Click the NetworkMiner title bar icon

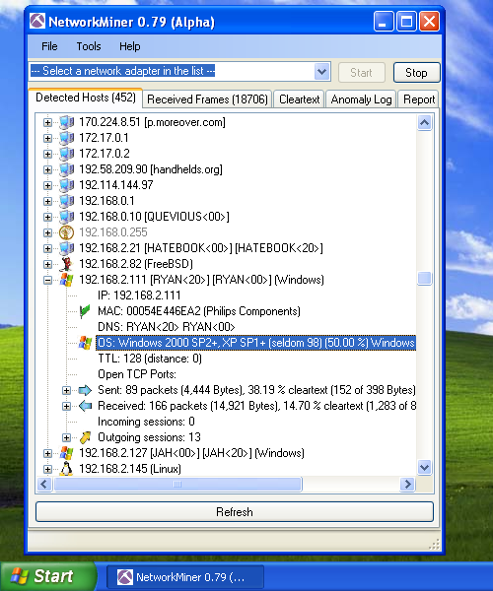point(37,21)
